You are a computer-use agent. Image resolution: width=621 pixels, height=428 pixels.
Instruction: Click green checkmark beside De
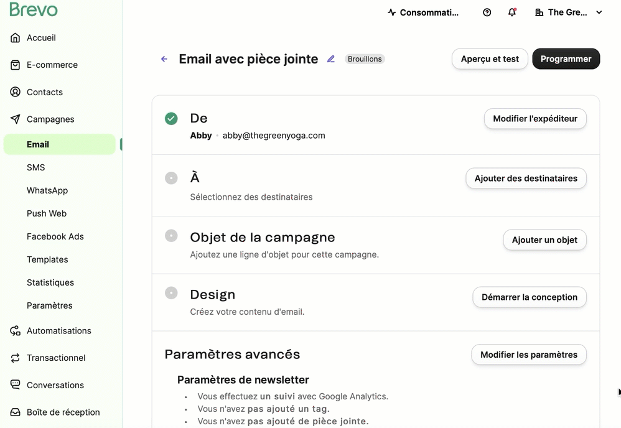pos(171,118)
